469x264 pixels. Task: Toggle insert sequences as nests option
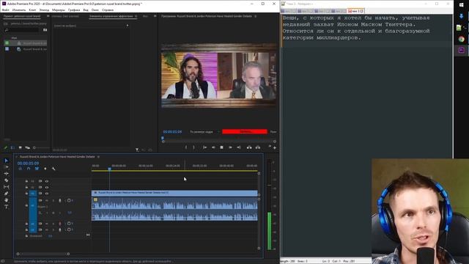tap(20, 169)
